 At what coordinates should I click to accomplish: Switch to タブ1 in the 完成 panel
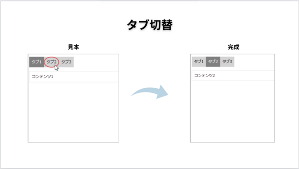(199, 62)
